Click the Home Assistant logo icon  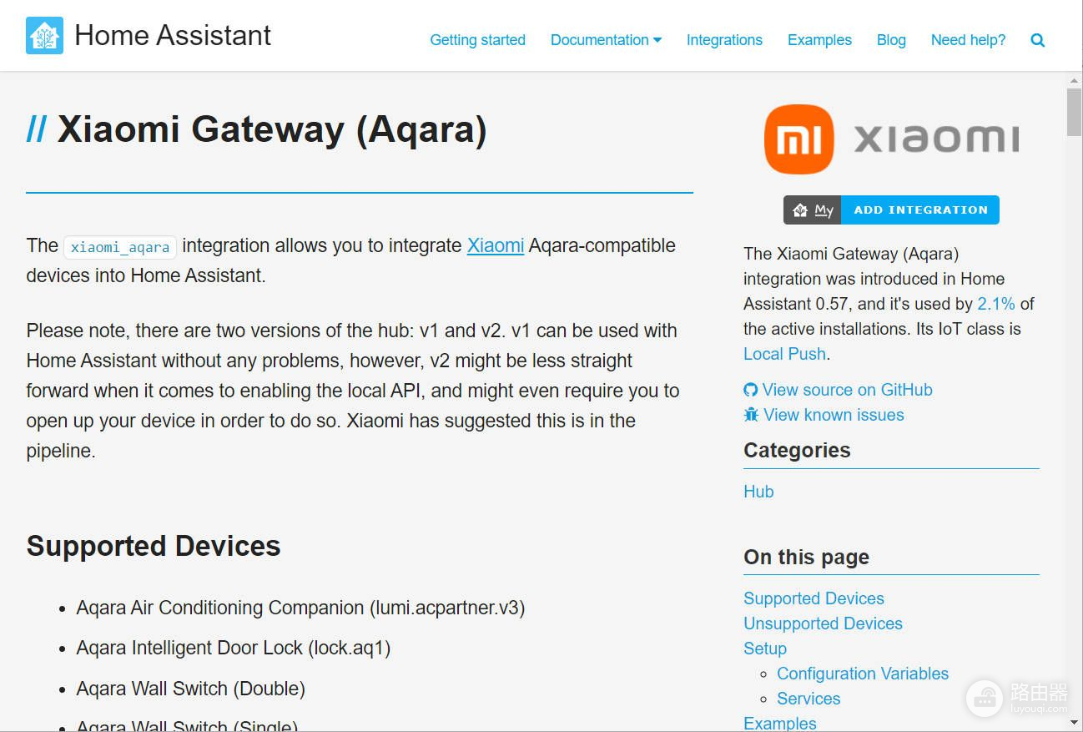click(x=44, y=36)
